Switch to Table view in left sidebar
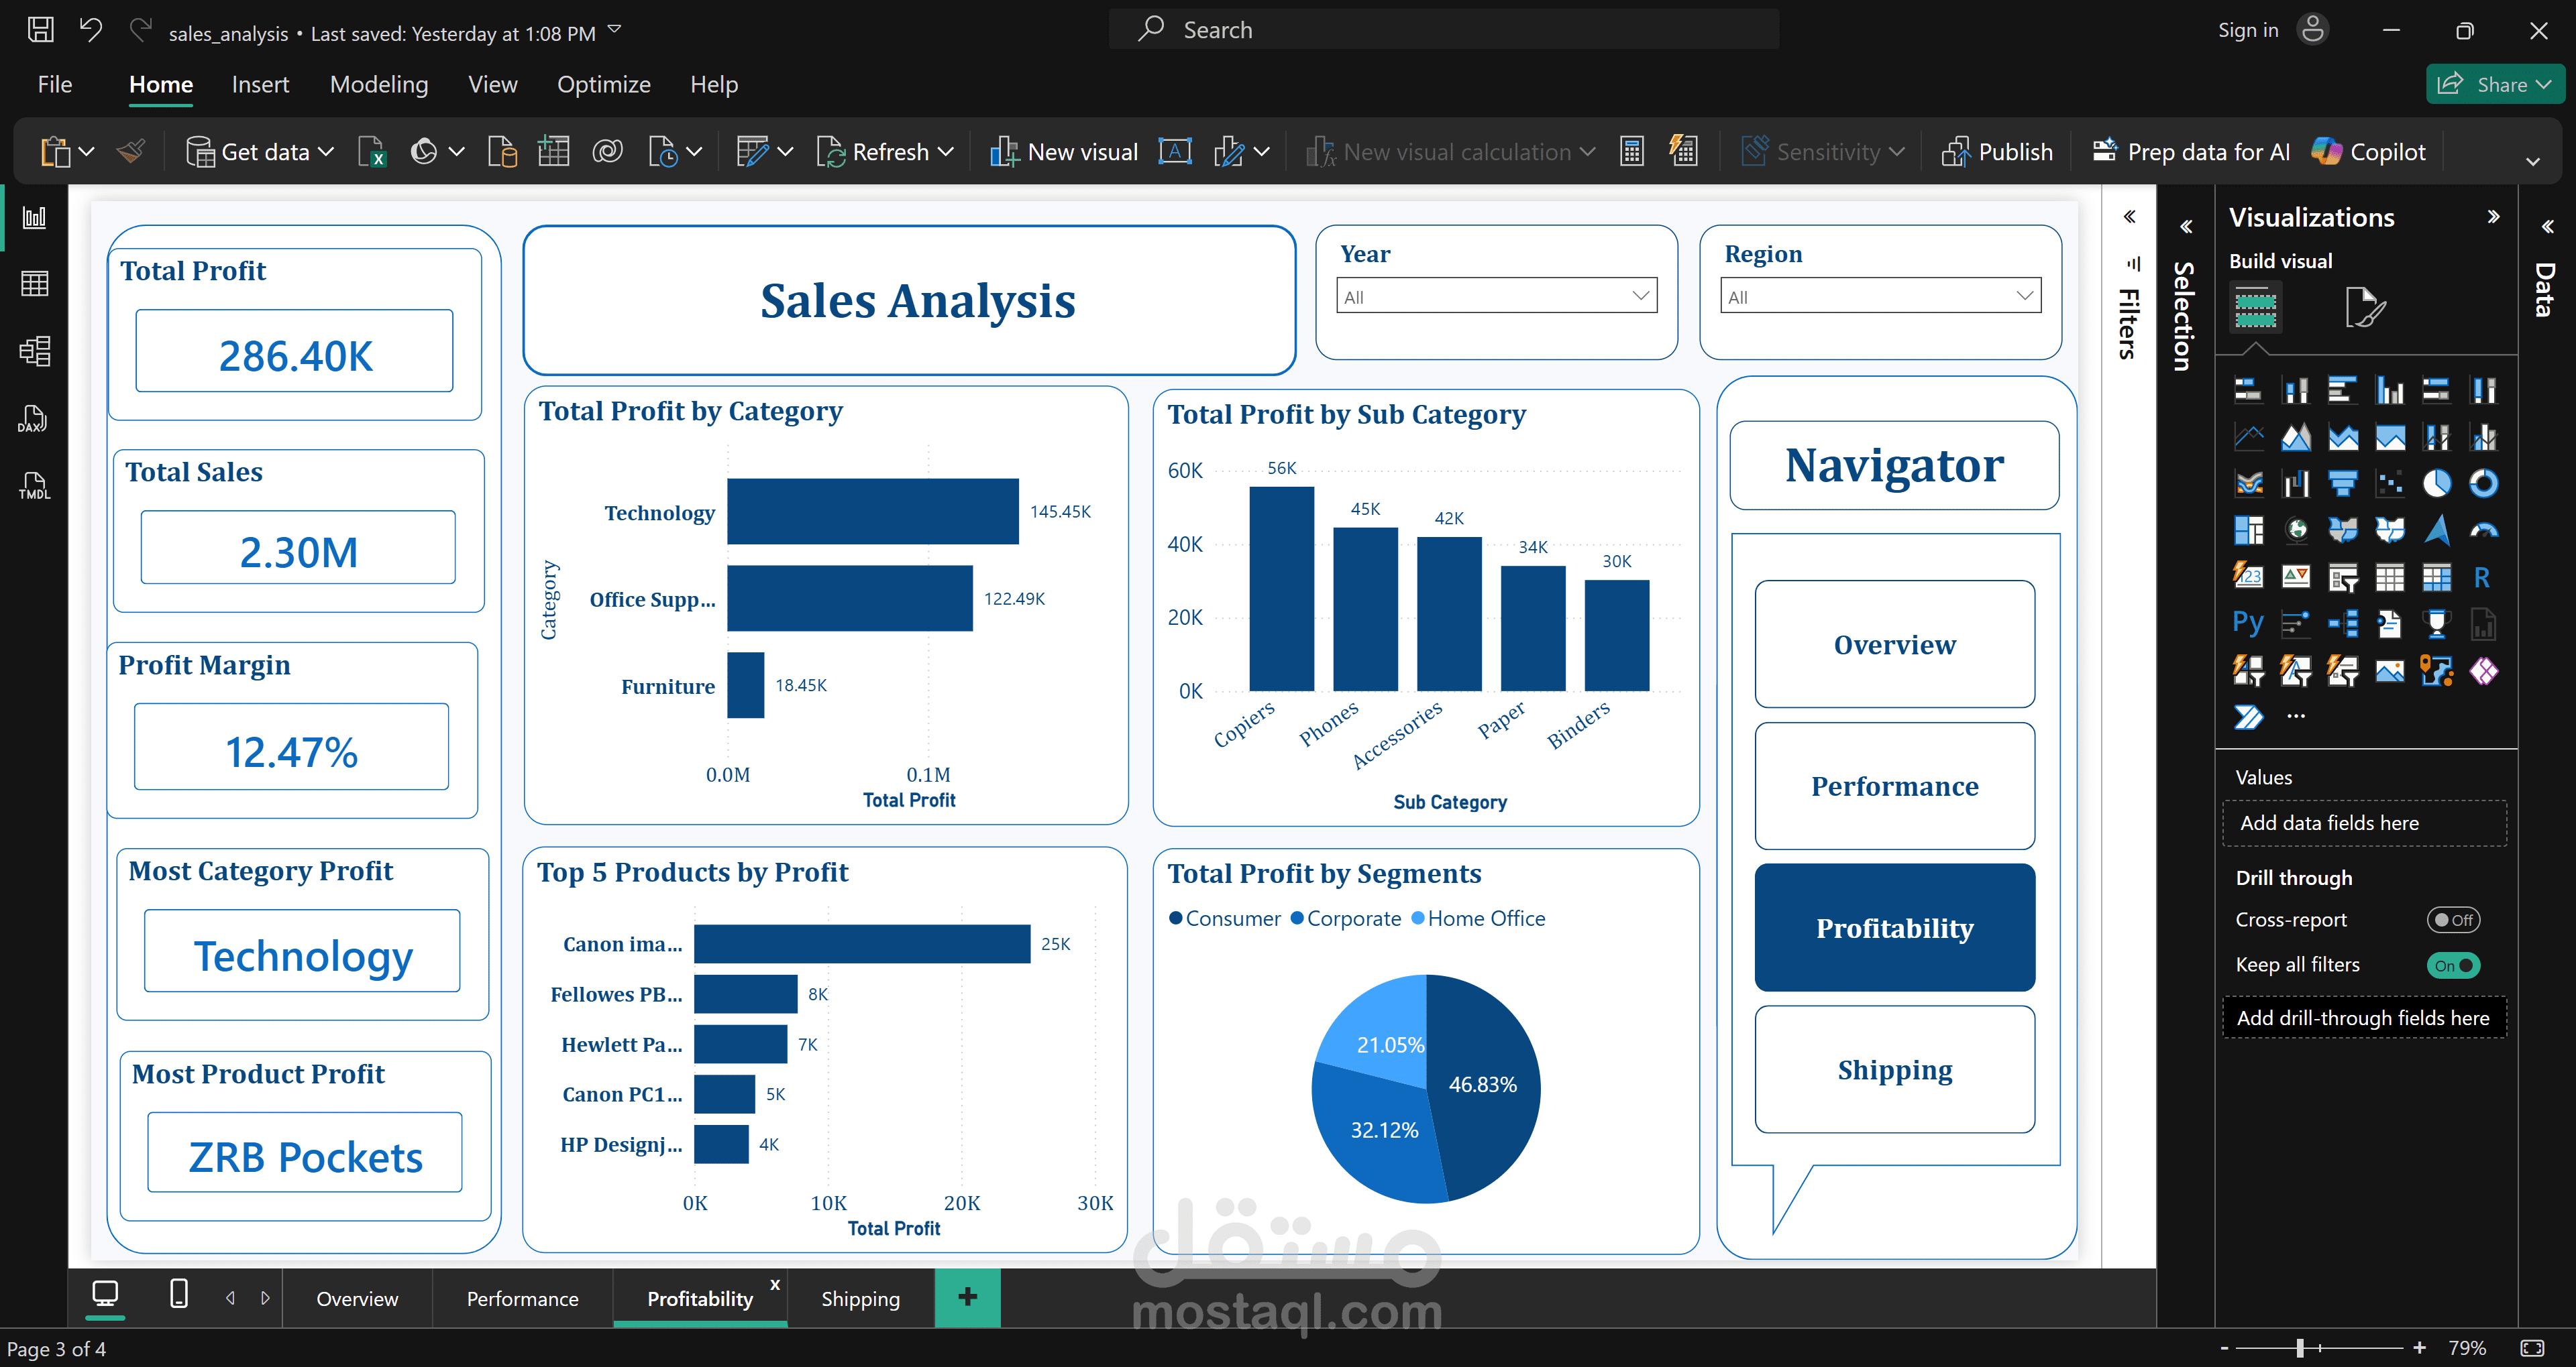This screenshot has width=2576, height=1367. [x=34, y=284]
